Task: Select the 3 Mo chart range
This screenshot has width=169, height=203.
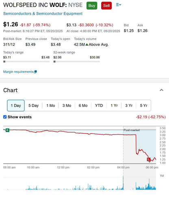Action: (67, 106)
